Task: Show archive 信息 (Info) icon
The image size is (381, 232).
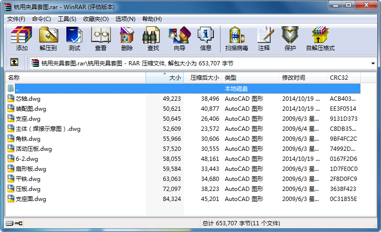Action: [205, 38]
